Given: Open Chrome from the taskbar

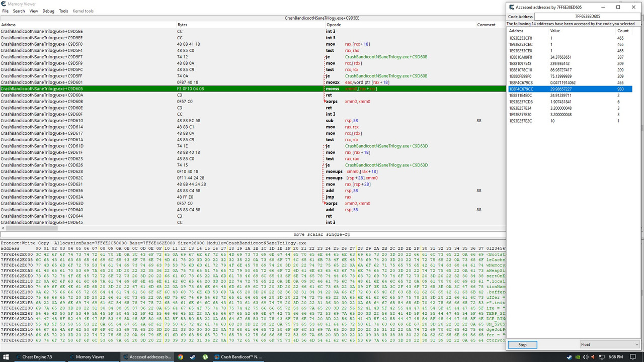Looking at the screenshot, I should pos(181,357).
